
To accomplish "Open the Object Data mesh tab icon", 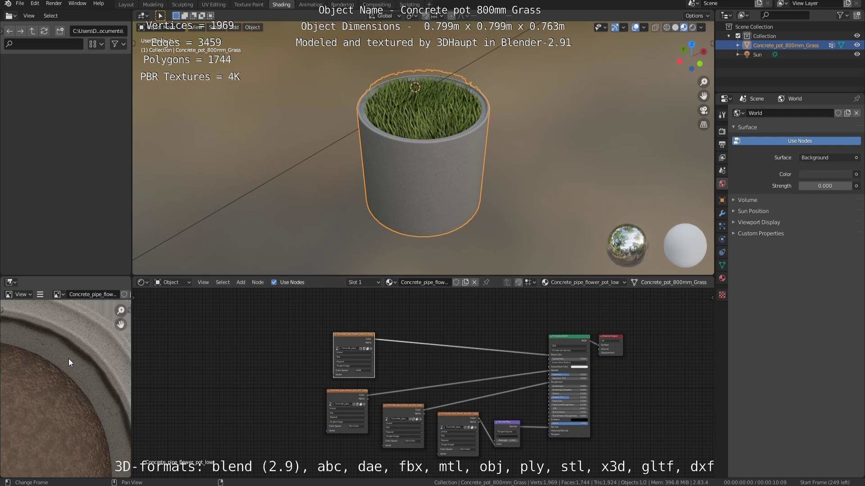I will (x=722, y=265).
